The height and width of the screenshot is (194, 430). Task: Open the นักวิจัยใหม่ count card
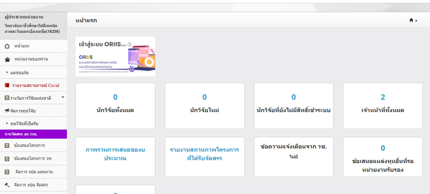(x=204, y=105)
